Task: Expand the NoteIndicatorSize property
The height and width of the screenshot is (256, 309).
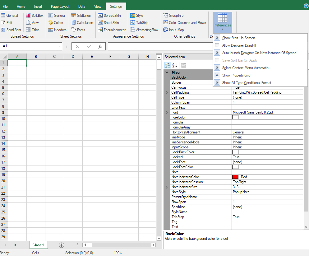Action: click(167, 187)
